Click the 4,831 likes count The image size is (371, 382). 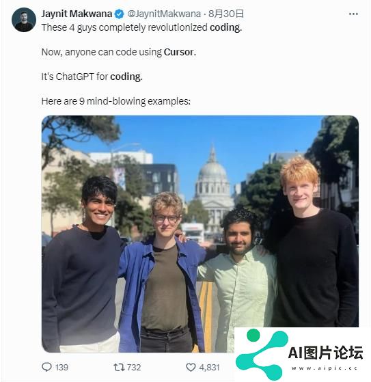click(210, 367)
